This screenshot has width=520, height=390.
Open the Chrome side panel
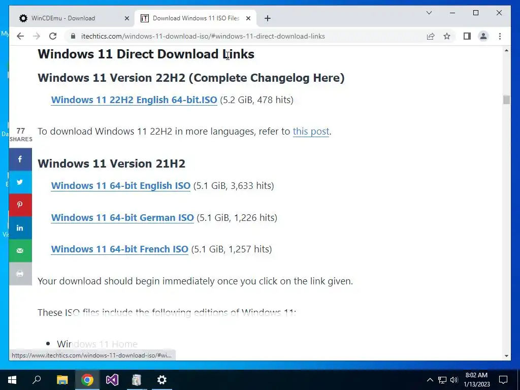click(467, 36)
